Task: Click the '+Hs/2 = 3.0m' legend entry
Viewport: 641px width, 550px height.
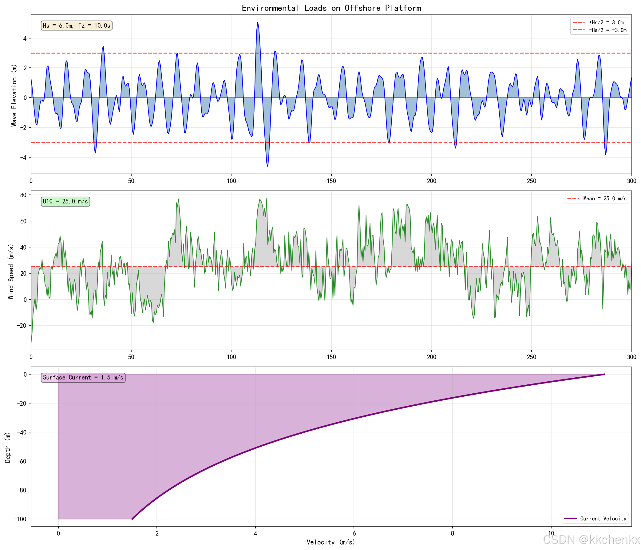Action: pos(606,22)
